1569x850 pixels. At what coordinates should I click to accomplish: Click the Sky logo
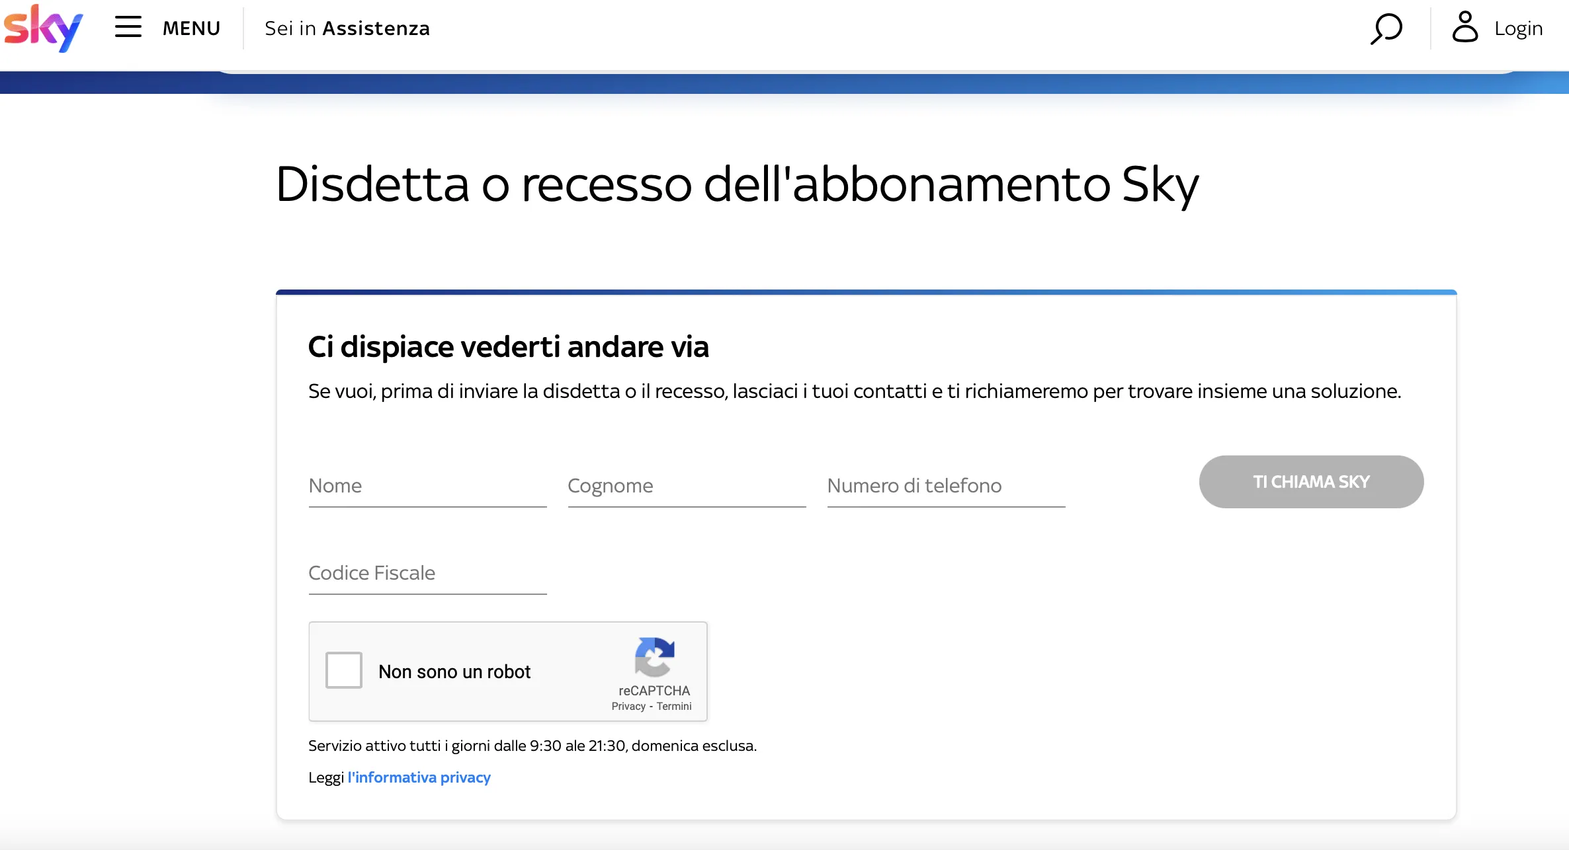(x=43, y=28)
